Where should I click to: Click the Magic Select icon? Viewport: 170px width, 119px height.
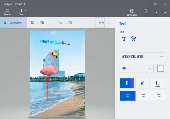42,23
